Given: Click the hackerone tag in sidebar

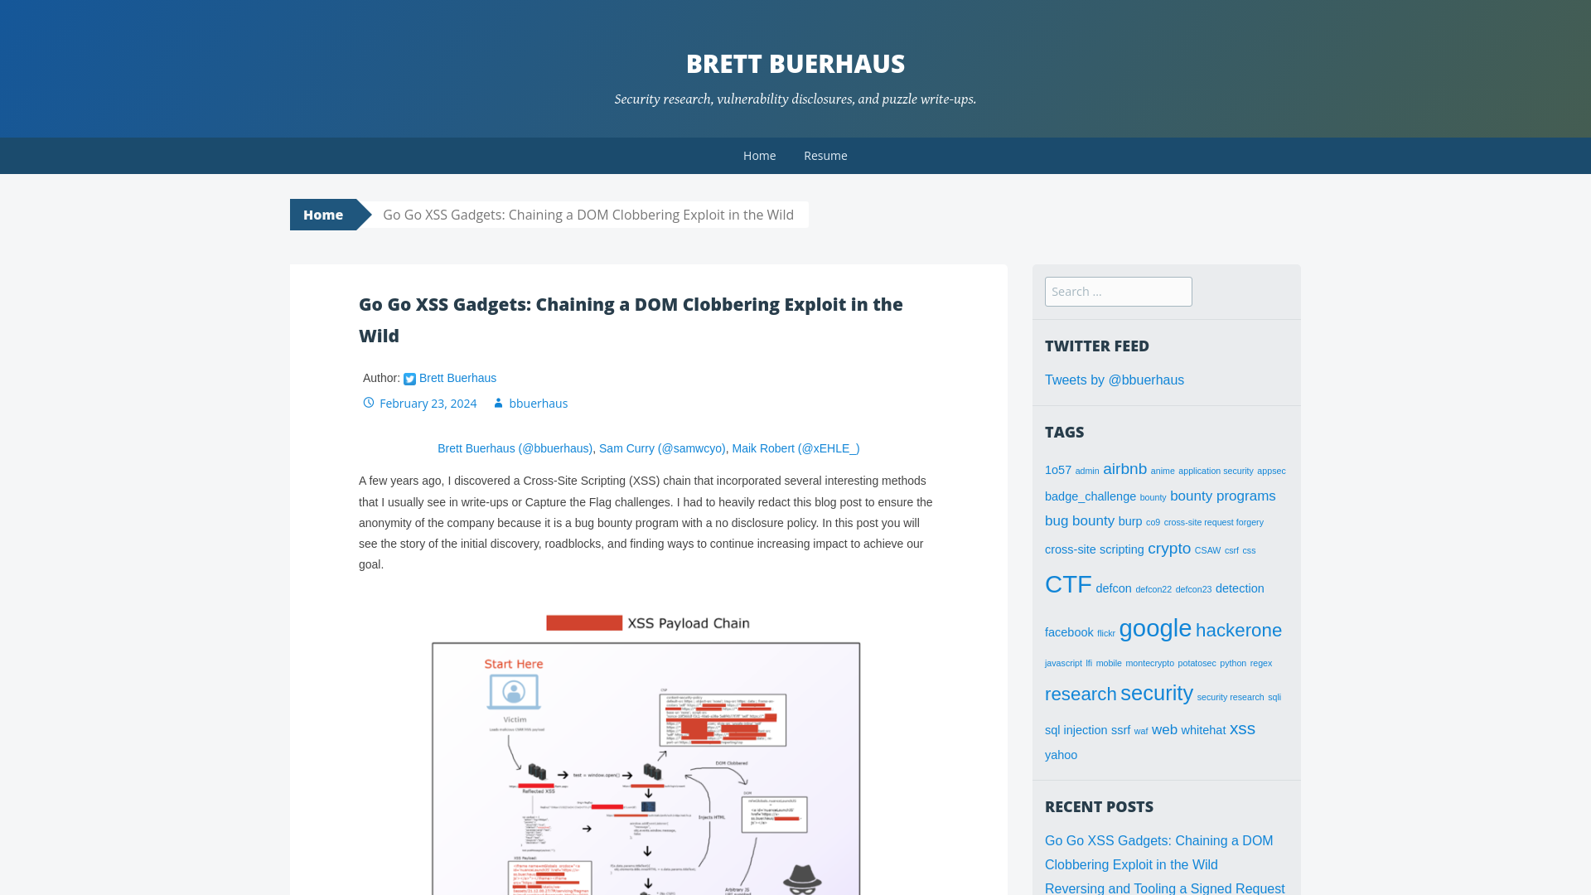Looking at the screenshot, I should 1239,630.
